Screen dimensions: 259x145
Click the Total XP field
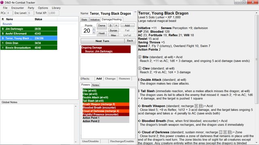tap(53, 13)
